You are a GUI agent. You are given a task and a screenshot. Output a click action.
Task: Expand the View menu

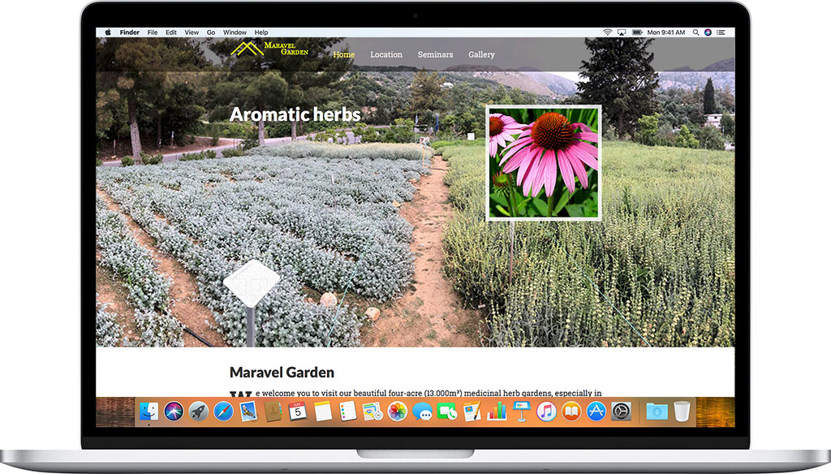coord(192,32)
